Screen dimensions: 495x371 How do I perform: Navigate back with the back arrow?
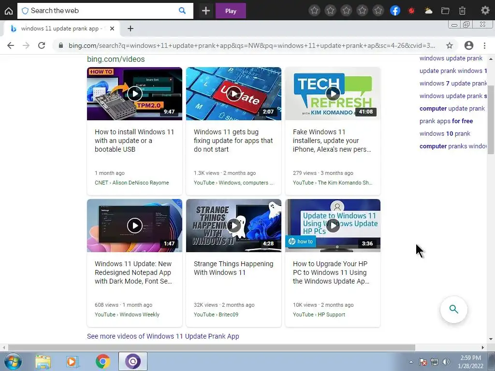tap(11, 45)
